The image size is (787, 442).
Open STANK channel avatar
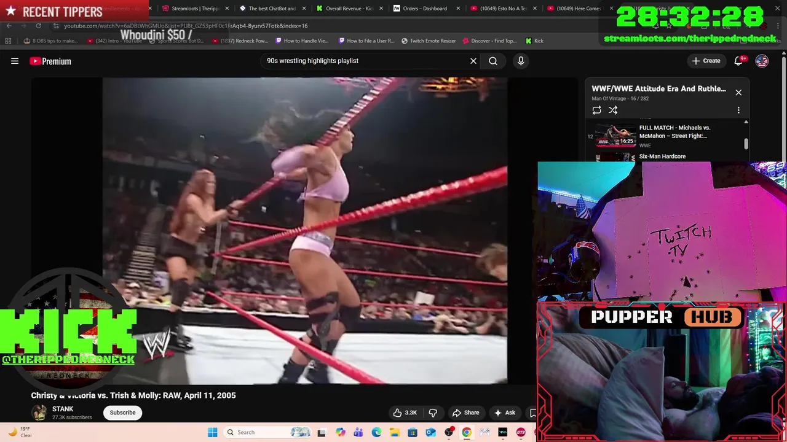click(x=39, y=413)
